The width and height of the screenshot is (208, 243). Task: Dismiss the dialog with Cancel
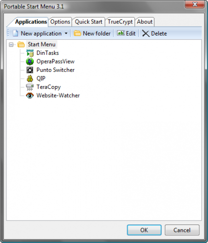tap(182, 230)
